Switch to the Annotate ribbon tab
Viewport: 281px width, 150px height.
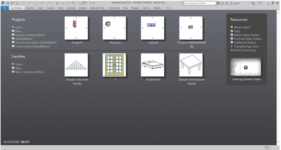71,8
